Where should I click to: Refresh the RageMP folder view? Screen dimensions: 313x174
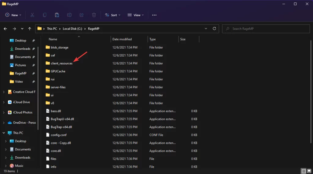[x=214, y=28]
